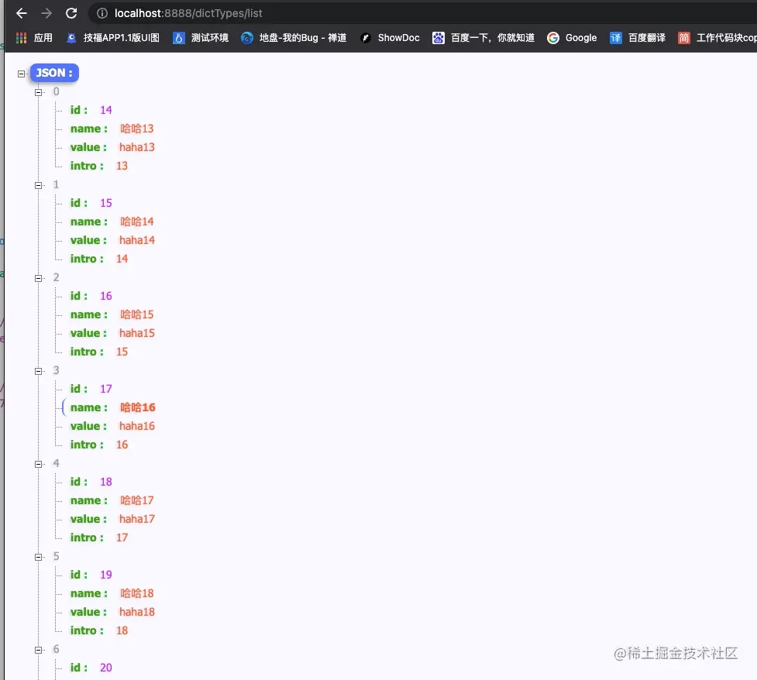Image resolution: width=757 pixels, height=680 pixels.
Task: View site information icon in address bar
Action: (102, 13)
